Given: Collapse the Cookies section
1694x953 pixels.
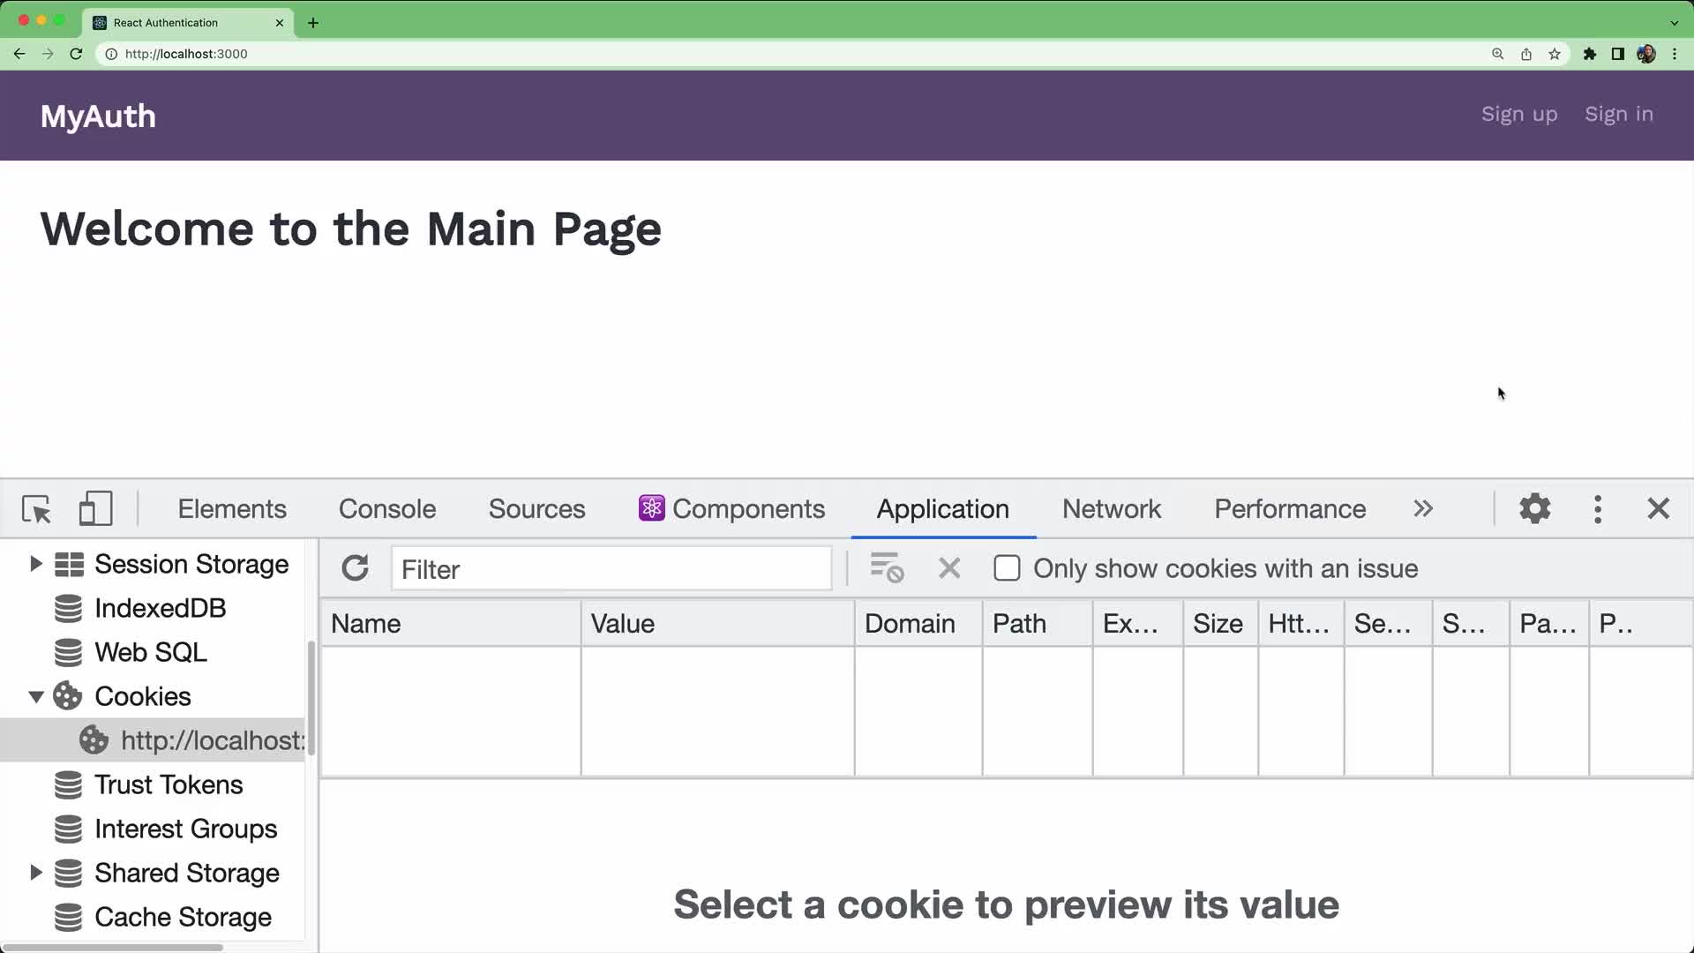Looking at the screenshot, I should coord(35,696).
